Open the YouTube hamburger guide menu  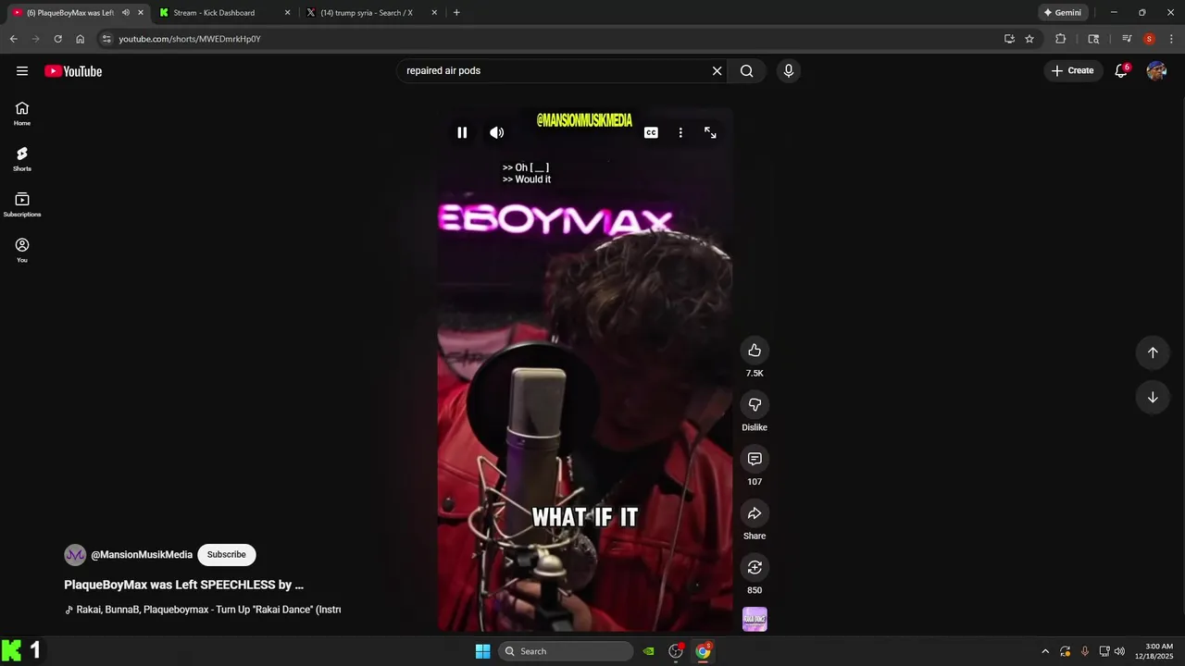(x=22, y=71)
